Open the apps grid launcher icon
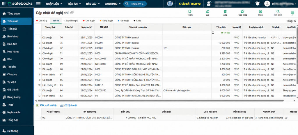Image resolution: width=298 pixels, height=135 pixels. pos(4,3)
